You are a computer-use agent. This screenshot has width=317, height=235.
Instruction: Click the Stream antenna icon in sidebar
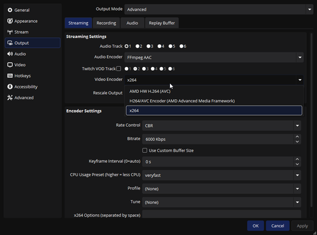[10, 32]
